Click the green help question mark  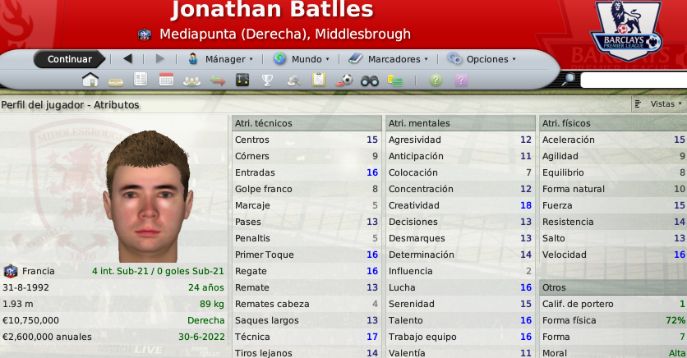436,80
